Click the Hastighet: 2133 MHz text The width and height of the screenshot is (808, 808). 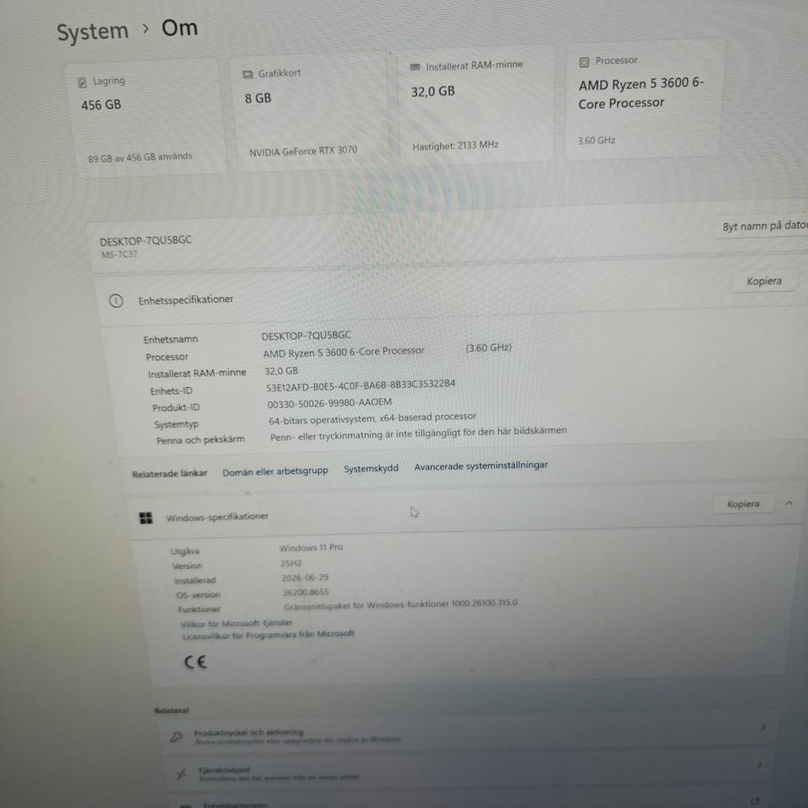point(455,146)
